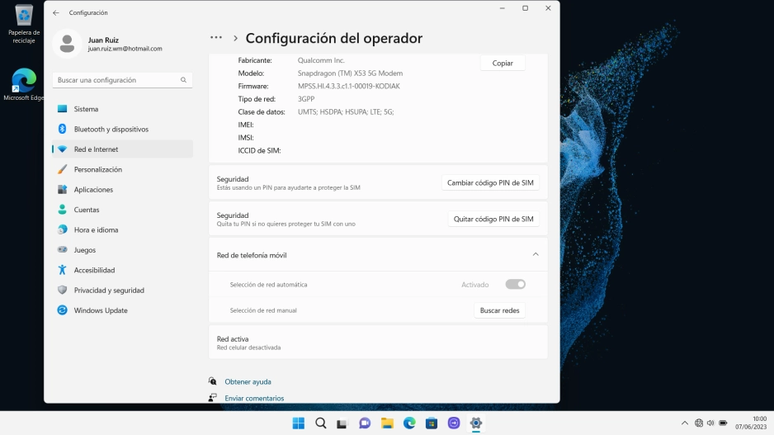774x435 pixels.
Task: Click the Buscar una configuración search field
Action: pos(122,80)
